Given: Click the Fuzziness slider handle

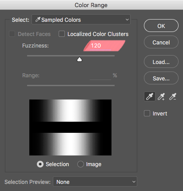Looking at the screenshot, I should 80,60.
